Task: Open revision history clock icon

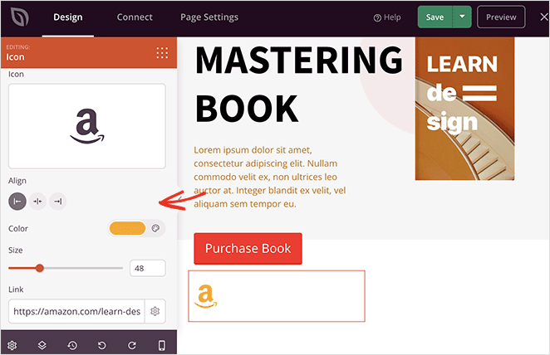Action: (72, 345)
